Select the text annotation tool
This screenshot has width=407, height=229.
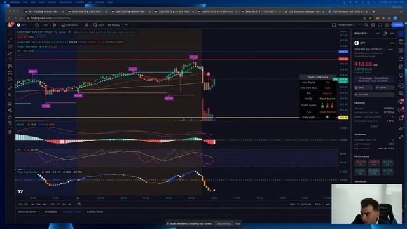click(10, 59)
